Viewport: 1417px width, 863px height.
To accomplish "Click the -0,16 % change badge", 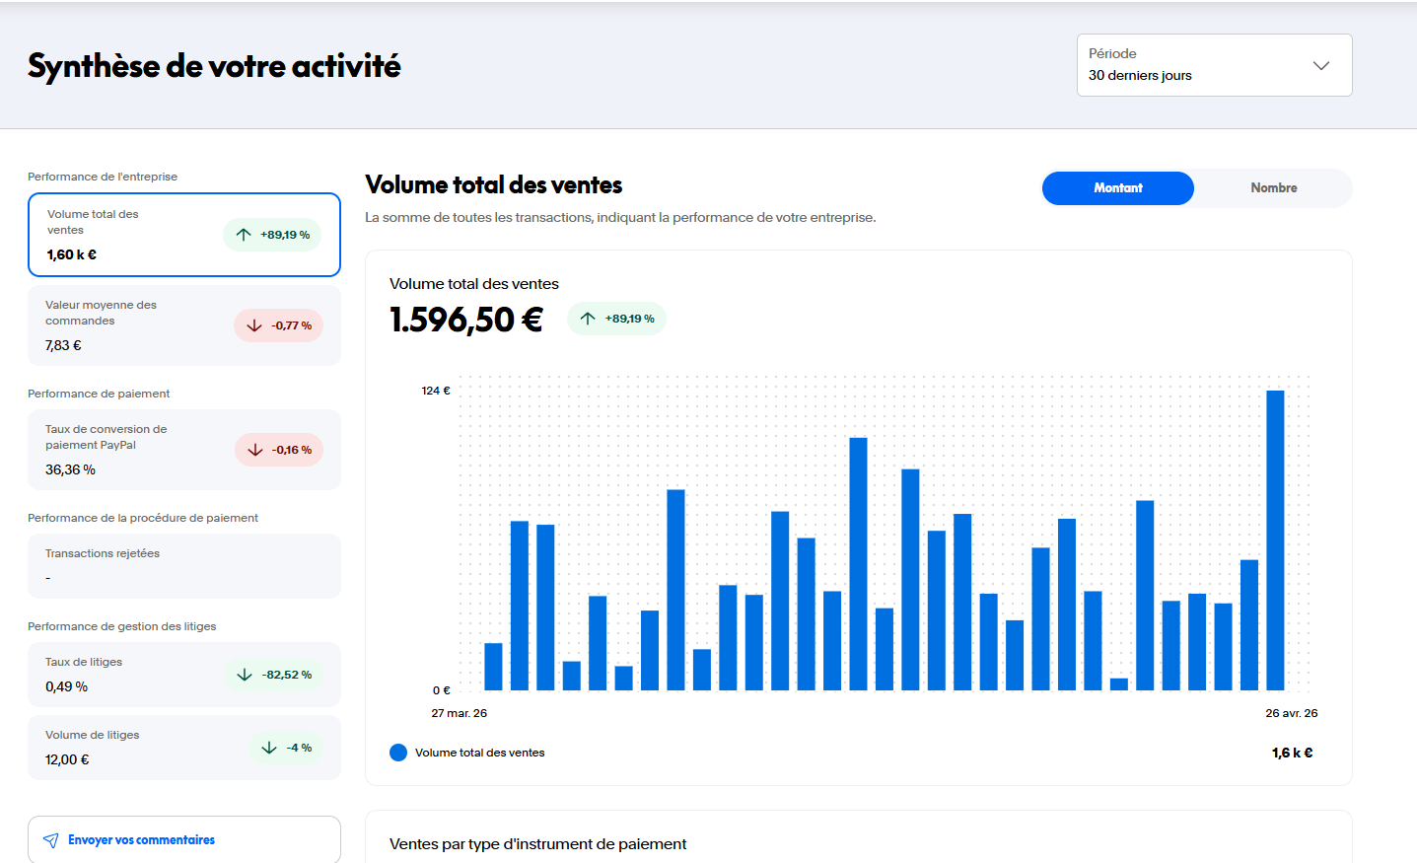I will pyautogui.click(x=279, y=450).
